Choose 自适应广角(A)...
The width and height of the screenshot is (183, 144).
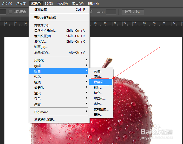coord(60,31)
